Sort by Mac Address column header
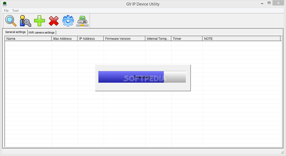 point(64,38)
